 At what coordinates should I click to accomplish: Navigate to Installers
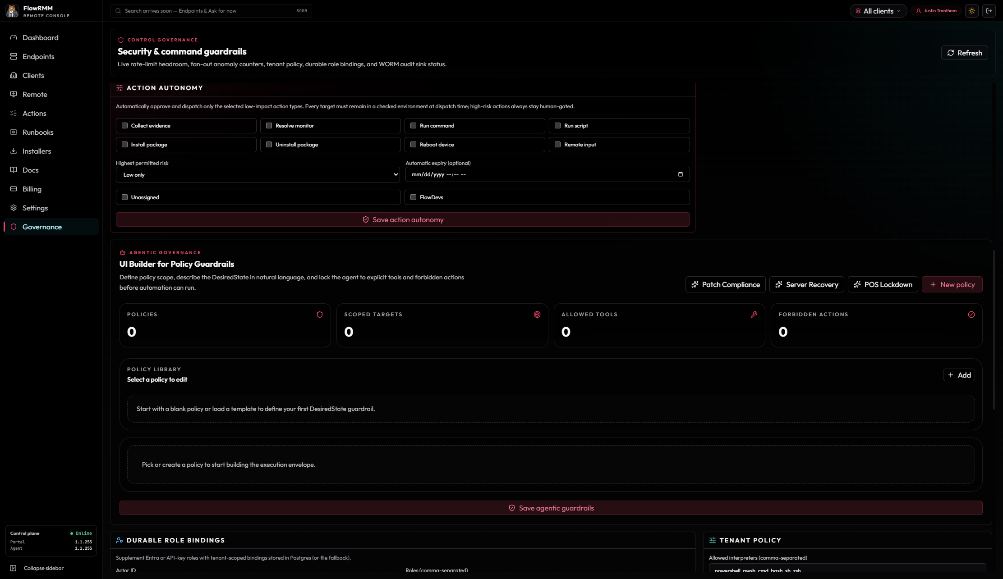tap(51, 151)
